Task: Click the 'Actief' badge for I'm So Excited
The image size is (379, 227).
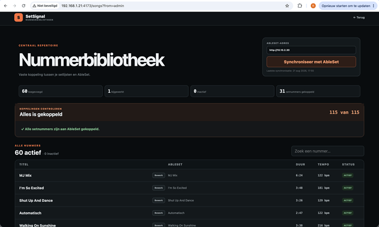Action: (348, 188)
